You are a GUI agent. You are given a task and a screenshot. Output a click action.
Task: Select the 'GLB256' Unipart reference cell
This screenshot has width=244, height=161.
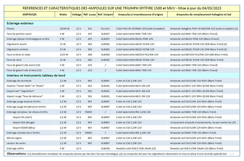click(105, 148)
